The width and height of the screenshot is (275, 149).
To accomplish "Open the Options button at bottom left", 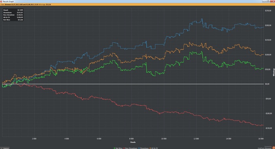I will click(5, 148).
